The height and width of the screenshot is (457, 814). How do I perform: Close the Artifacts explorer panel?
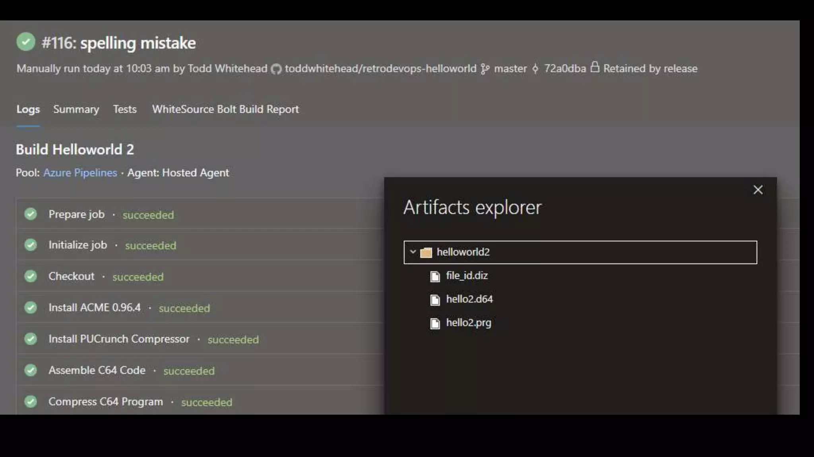(x=758, y=190)
